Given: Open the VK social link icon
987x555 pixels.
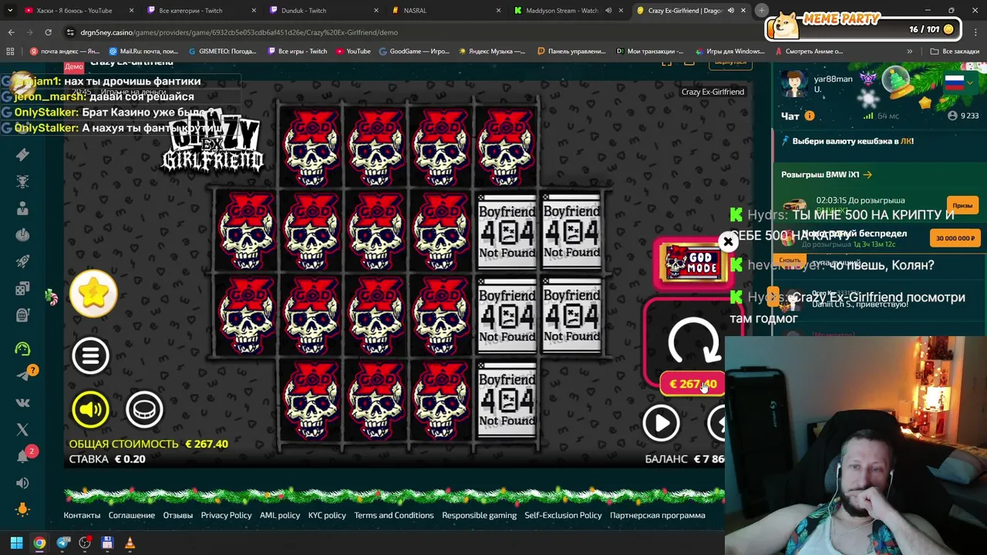Looking at the screenshot, I should [x=22, y=402].
